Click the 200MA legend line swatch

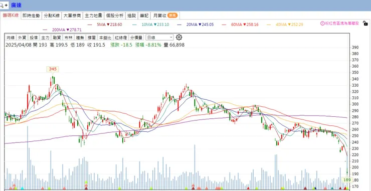tap(45, 30)
